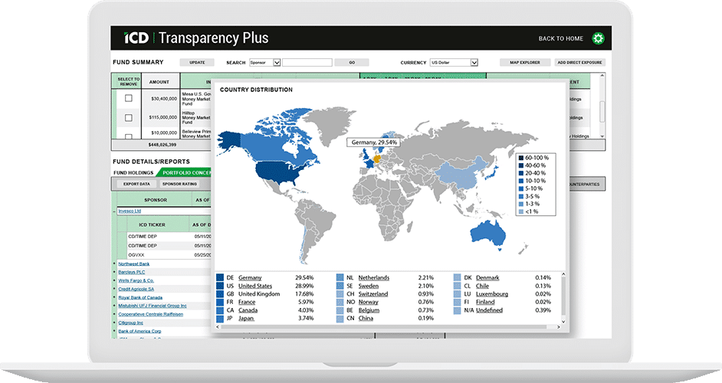Open the Sponsor search-type dropdown
The image size is (722, 383).
(264, 63)
